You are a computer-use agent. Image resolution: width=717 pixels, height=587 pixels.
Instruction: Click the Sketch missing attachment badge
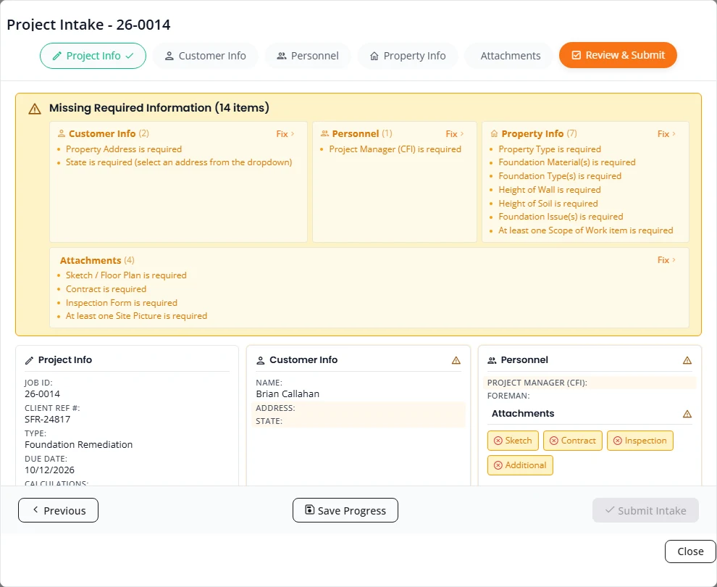(513, 441)
